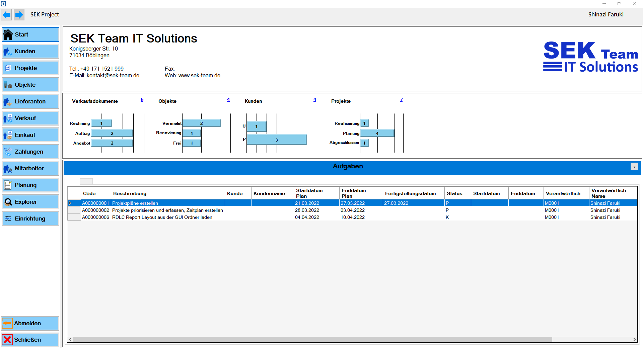Screen dimensions: 643x348
Task: Open the Mitarbeiter section
Action: click(30, 168)
